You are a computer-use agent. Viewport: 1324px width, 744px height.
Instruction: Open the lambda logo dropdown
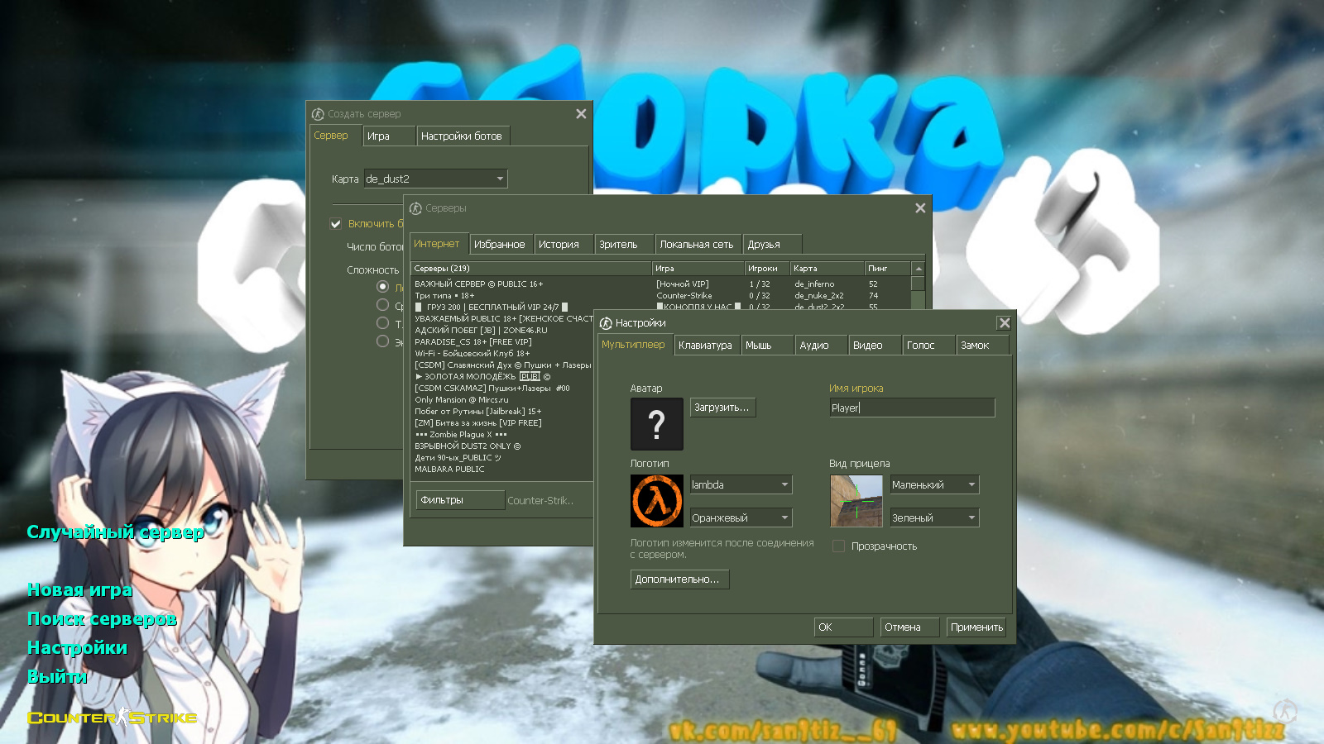(x=741, y=485)
